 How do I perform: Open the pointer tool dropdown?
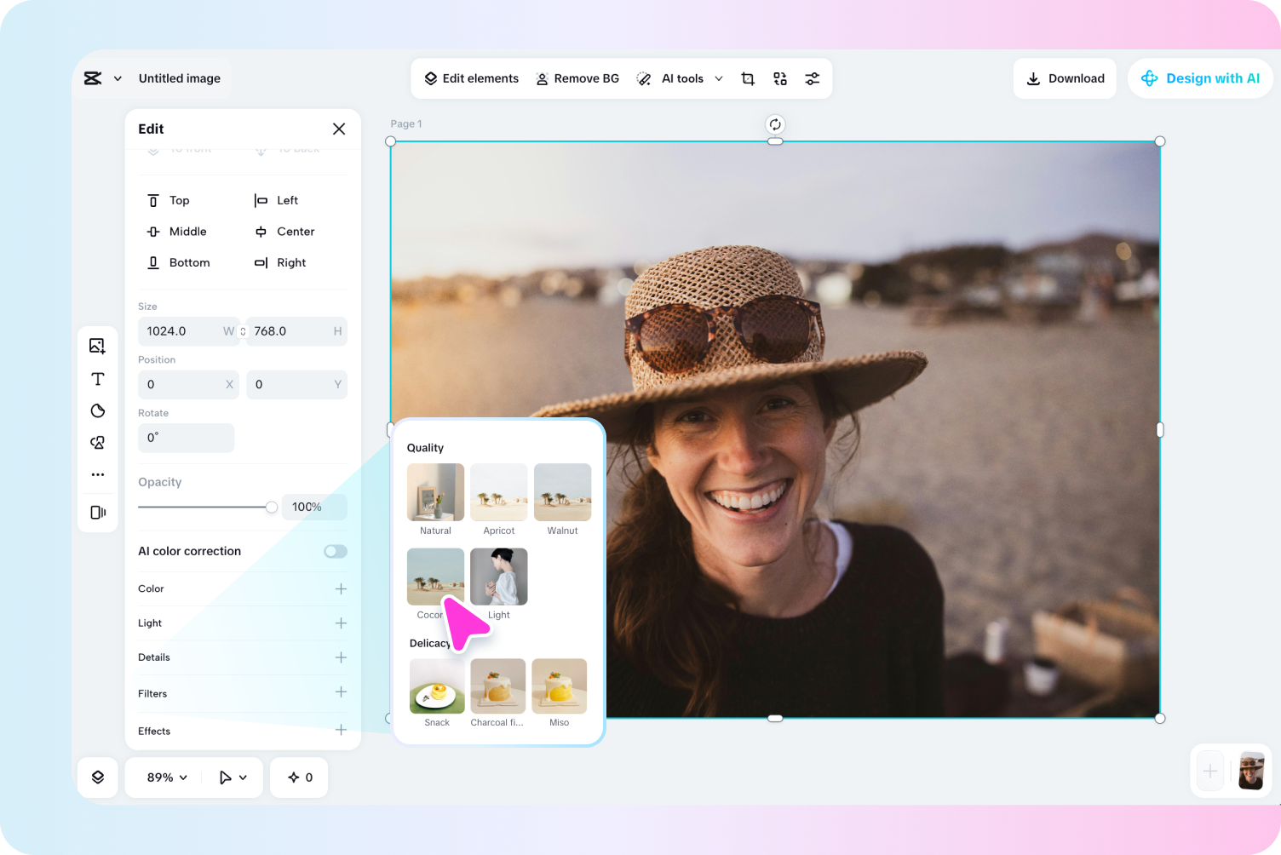tap(233, 778)
